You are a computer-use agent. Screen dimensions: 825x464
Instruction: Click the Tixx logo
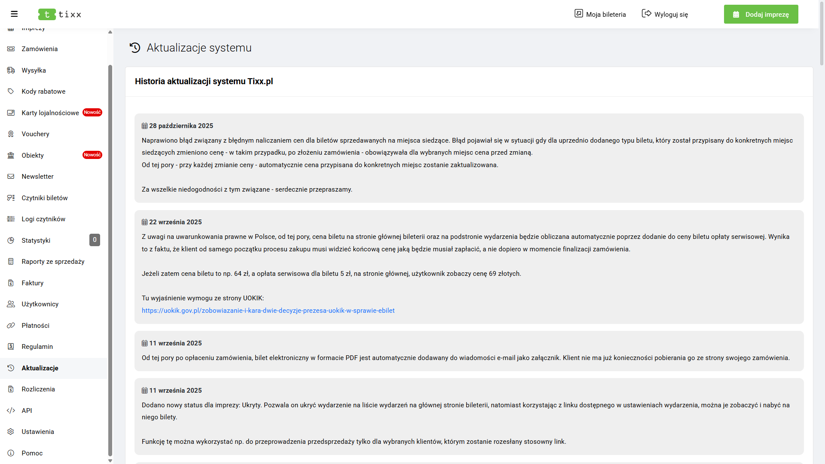point(60,14)
